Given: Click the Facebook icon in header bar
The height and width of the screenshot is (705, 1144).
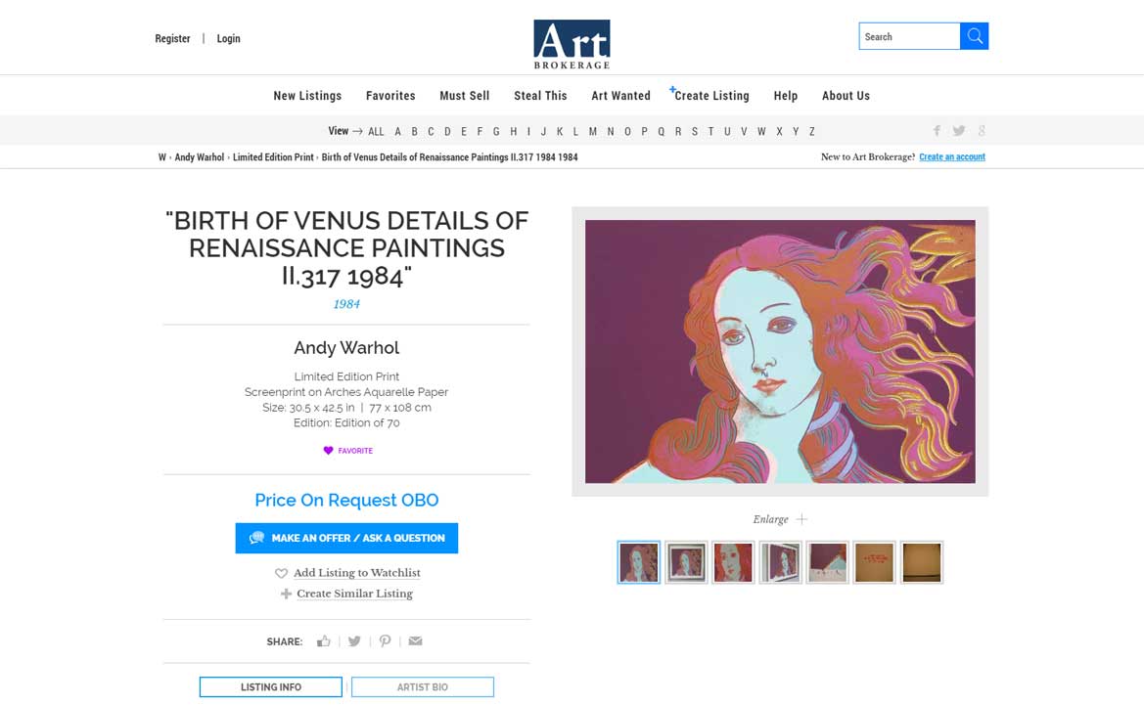Looking at the screenshot, I should coord(937,130).
